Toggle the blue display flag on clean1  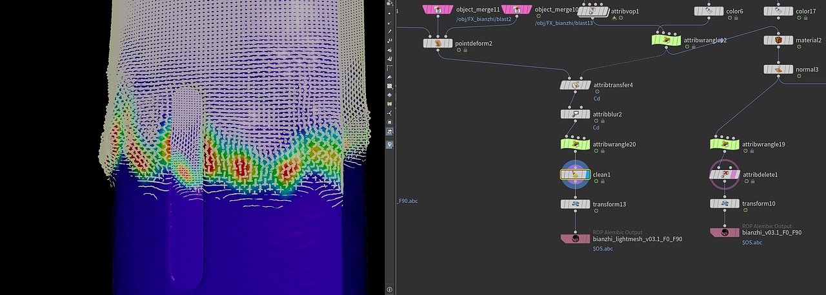[x=587, y=175]
